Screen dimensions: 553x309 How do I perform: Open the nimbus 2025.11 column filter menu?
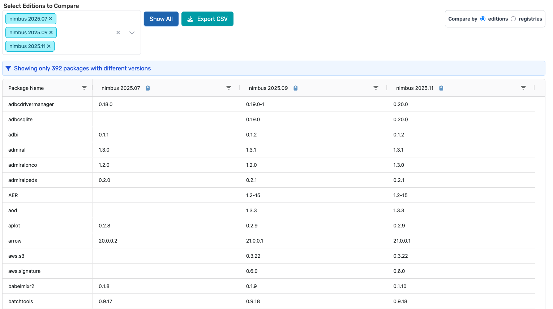523,88
